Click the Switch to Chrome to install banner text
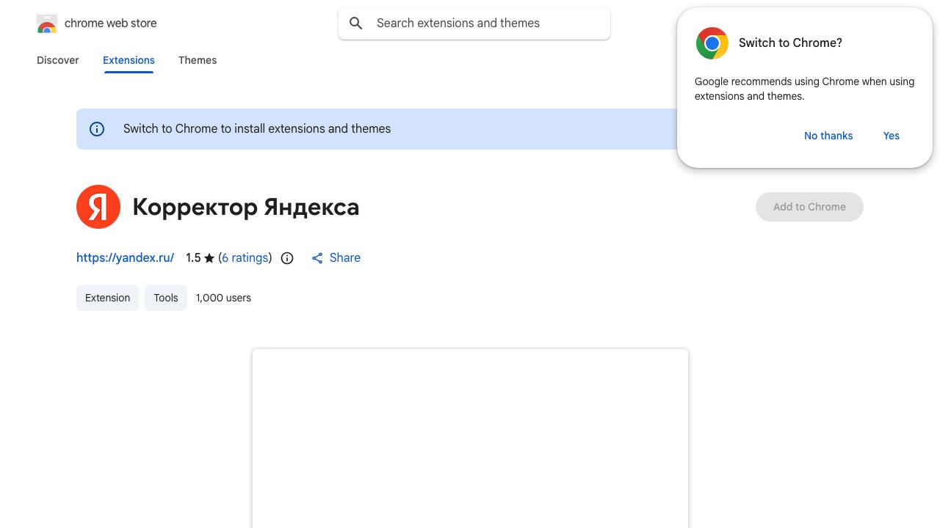This screenshot has height=528, width=940. pos(257,129)
